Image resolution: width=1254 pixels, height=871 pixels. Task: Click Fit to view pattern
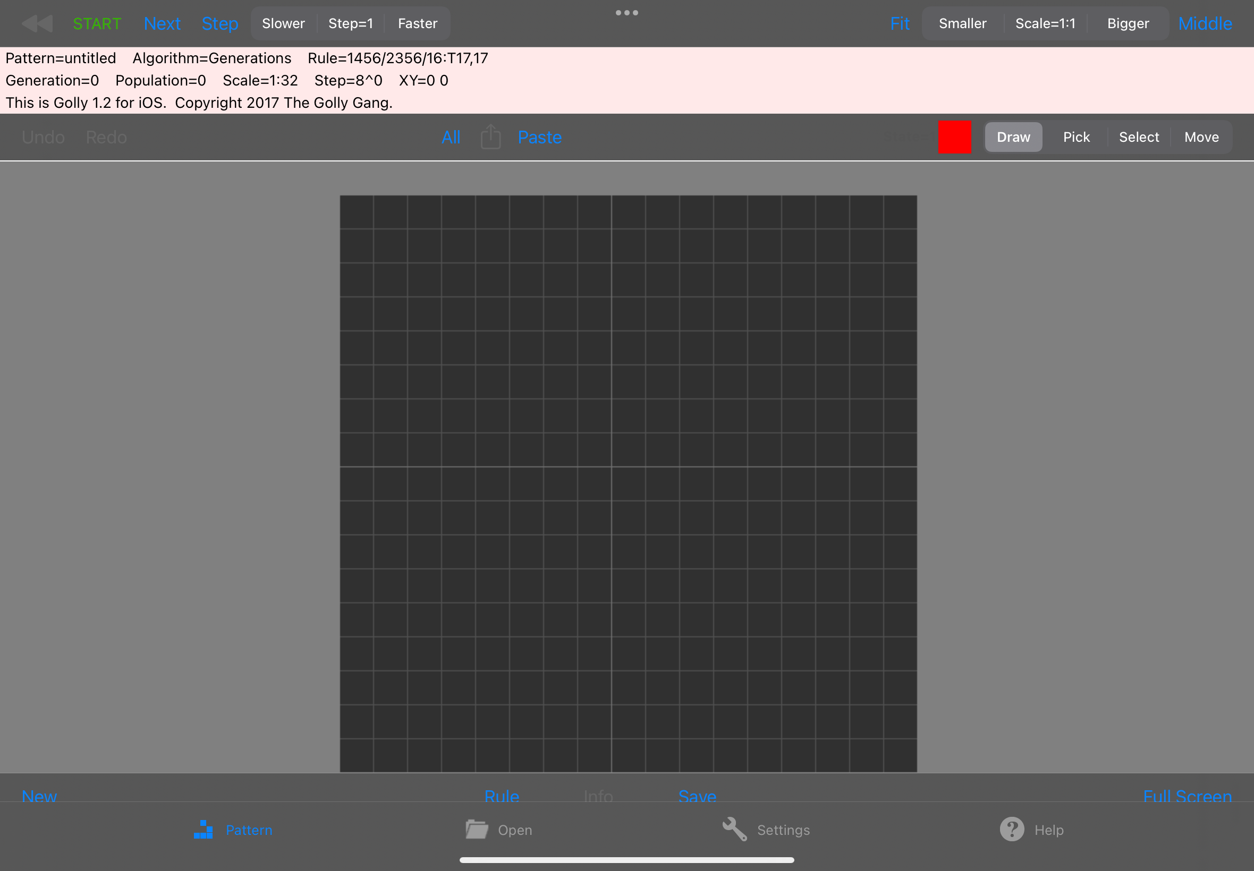coord(900,23)
